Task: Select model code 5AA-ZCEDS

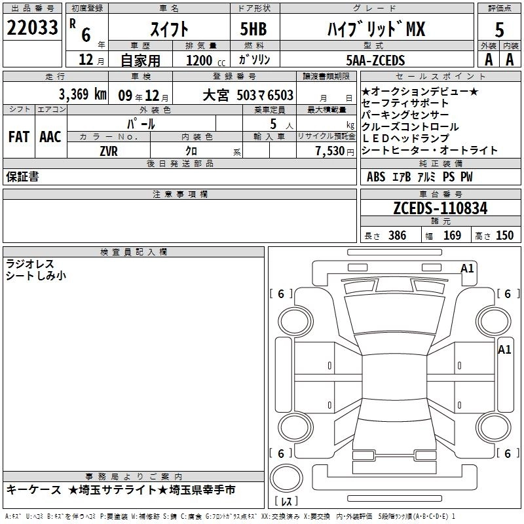Action: point(375,60)
